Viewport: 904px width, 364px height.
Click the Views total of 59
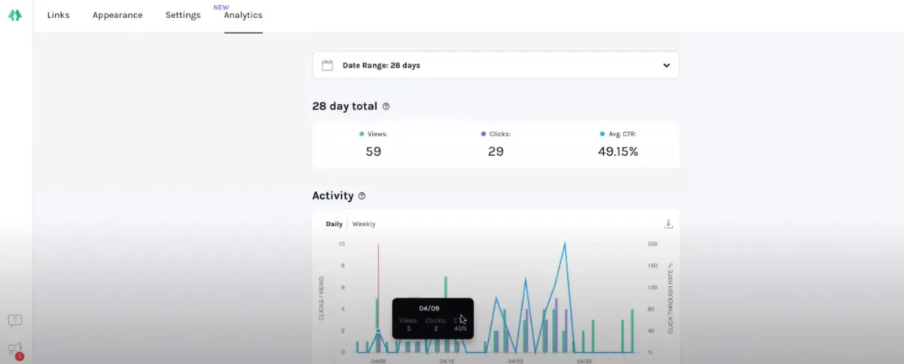click(x=373, y=151)
